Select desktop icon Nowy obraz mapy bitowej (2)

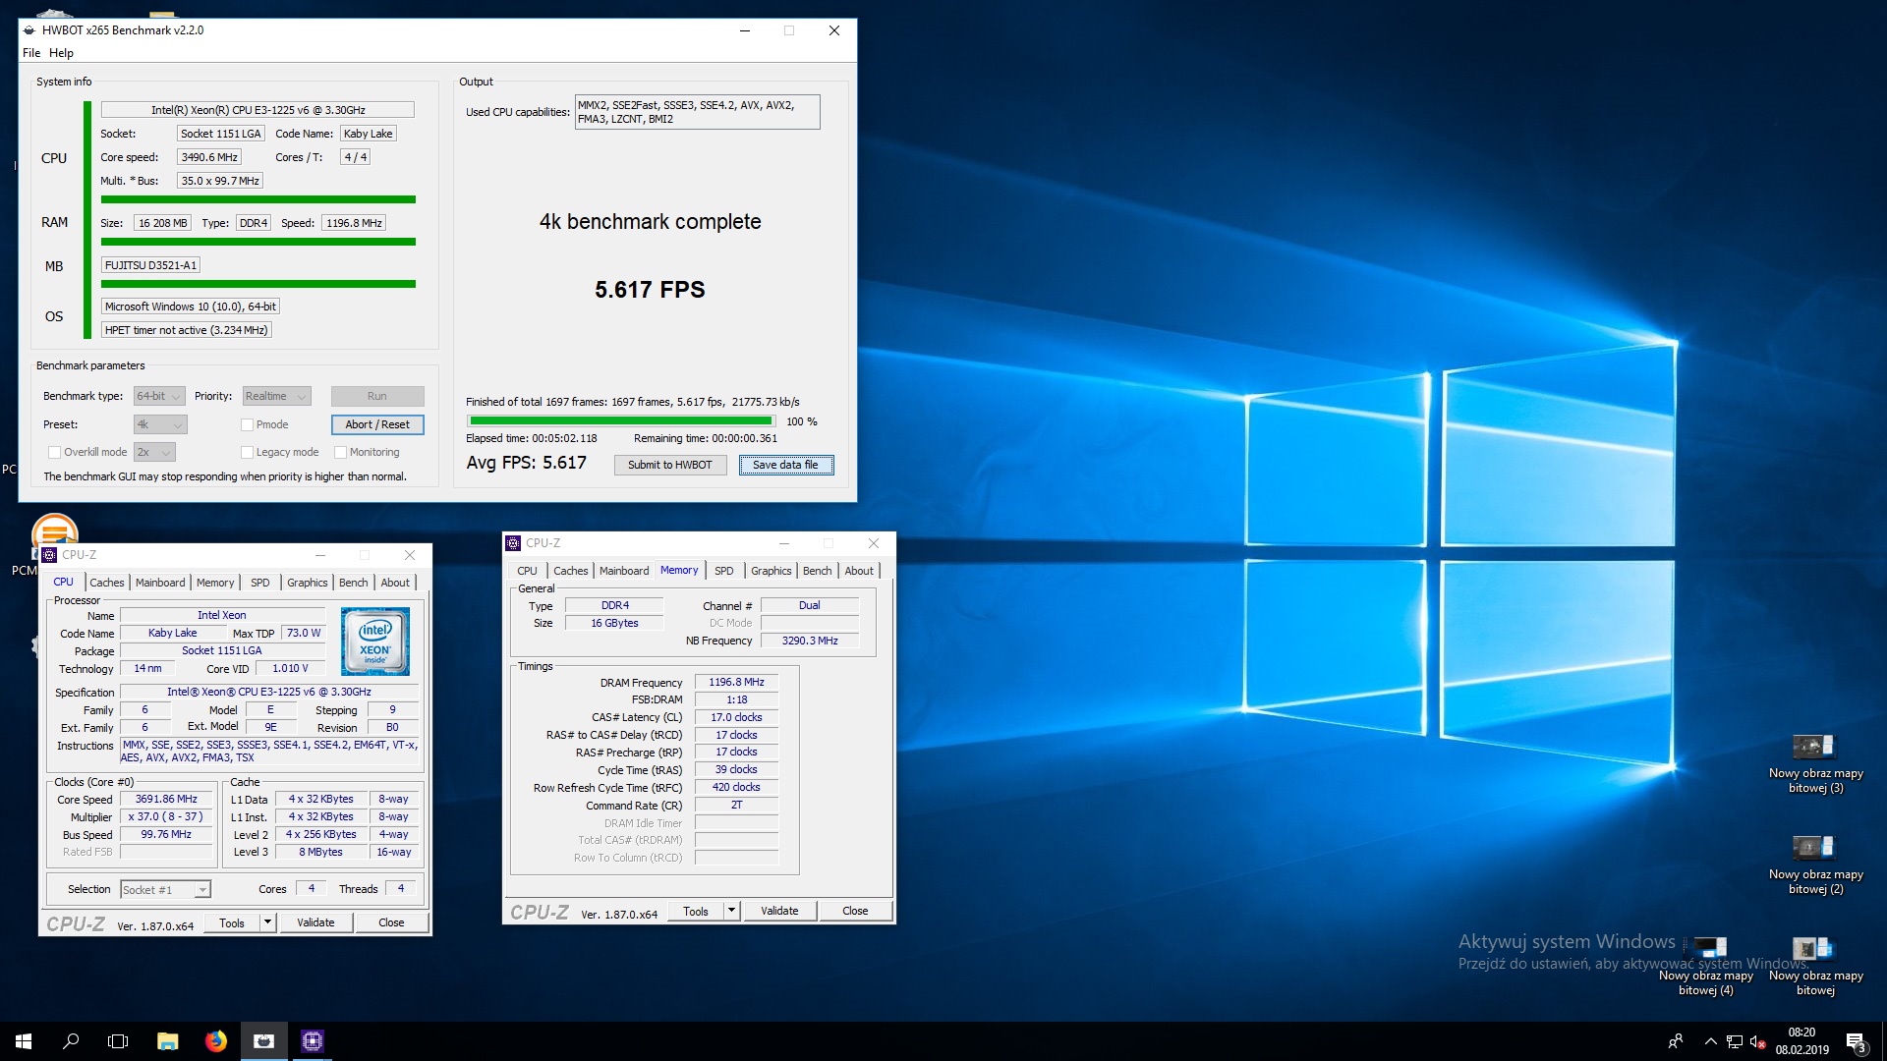point(1815,866)
